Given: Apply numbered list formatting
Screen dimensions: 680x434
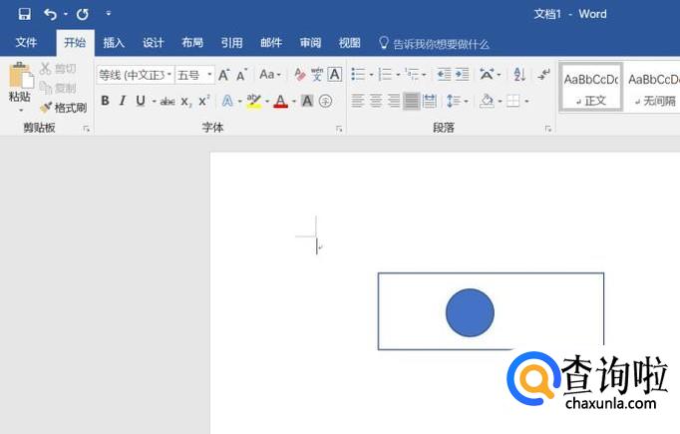Looking at the screenshot, I should [385, 74].
